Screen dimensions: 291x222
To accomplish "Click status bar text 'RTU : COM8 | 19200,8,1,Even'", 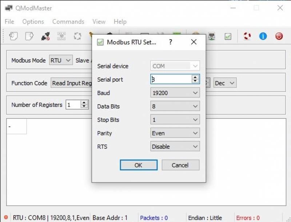I will (51, 218).
